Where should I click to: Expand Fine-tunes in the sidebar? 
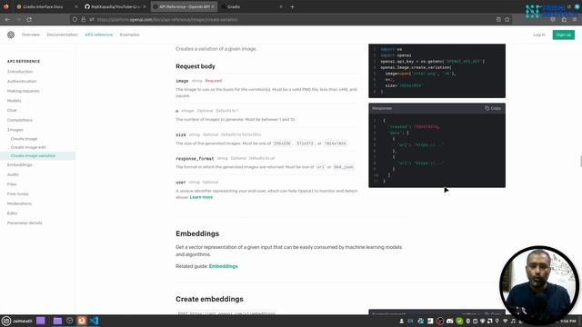click(18, 193)
